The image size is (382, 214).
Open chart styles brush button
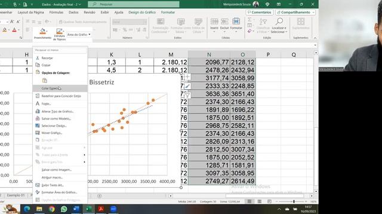187,86
